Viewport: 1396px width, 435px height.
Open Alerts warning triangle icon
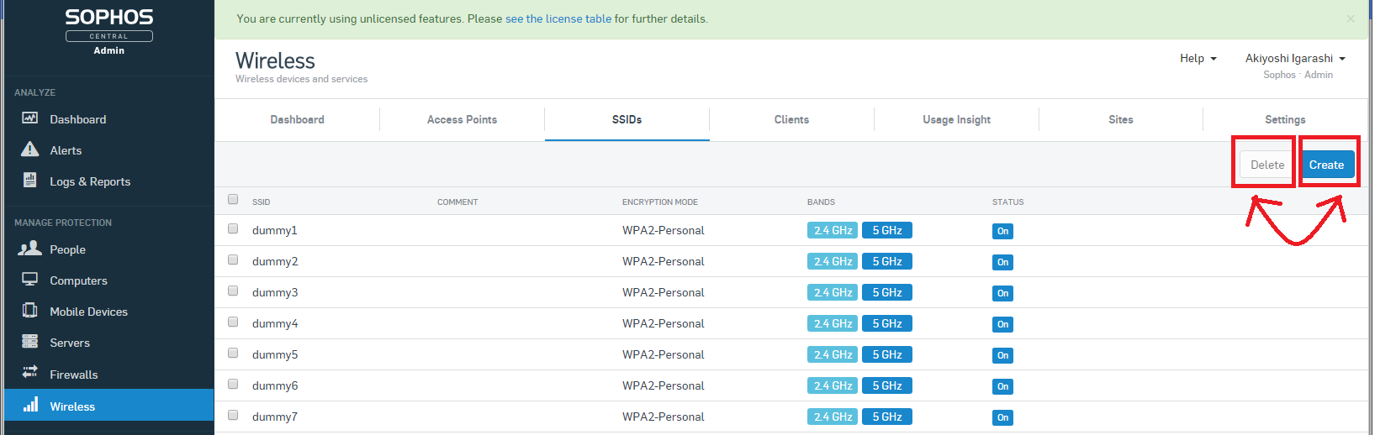tap(30, 149)
